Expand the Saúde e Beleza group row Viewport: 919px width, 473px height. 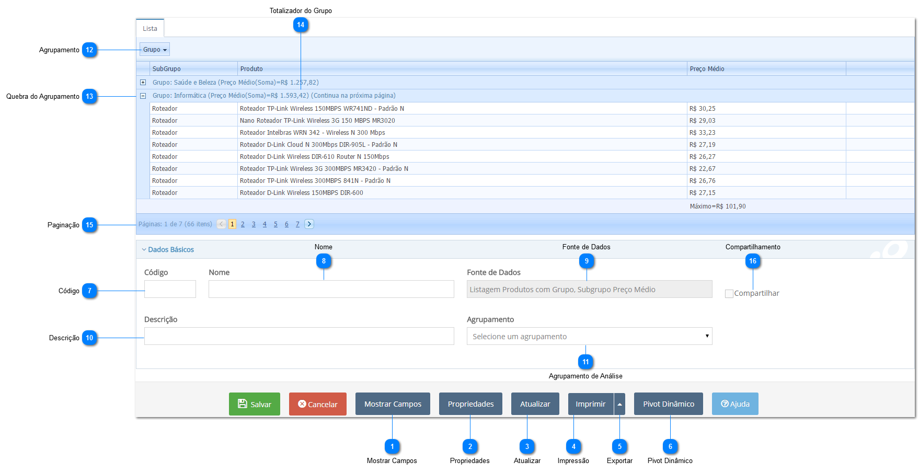(x=143, y=83)
